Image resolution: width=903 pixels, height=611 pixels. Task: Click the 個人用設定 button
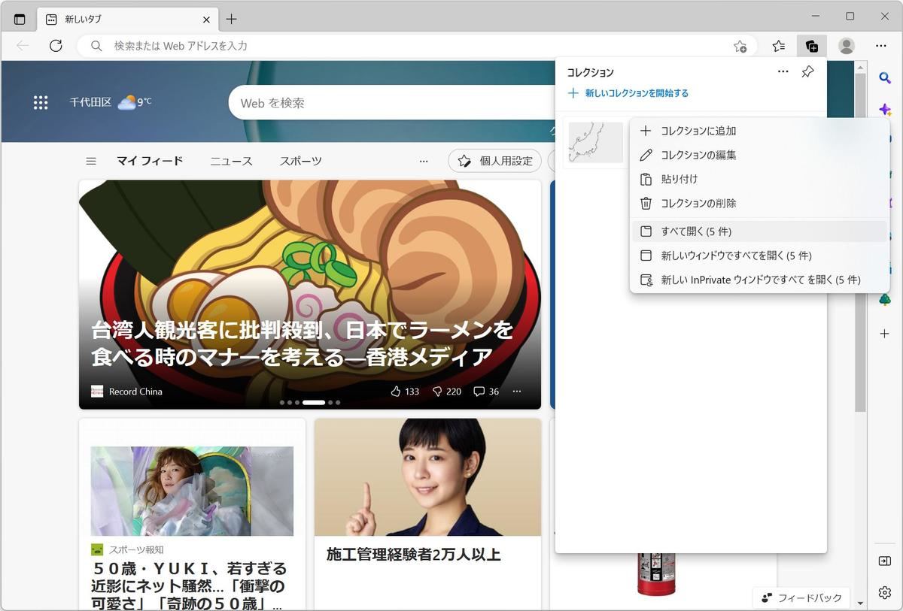tap(495, 161)
